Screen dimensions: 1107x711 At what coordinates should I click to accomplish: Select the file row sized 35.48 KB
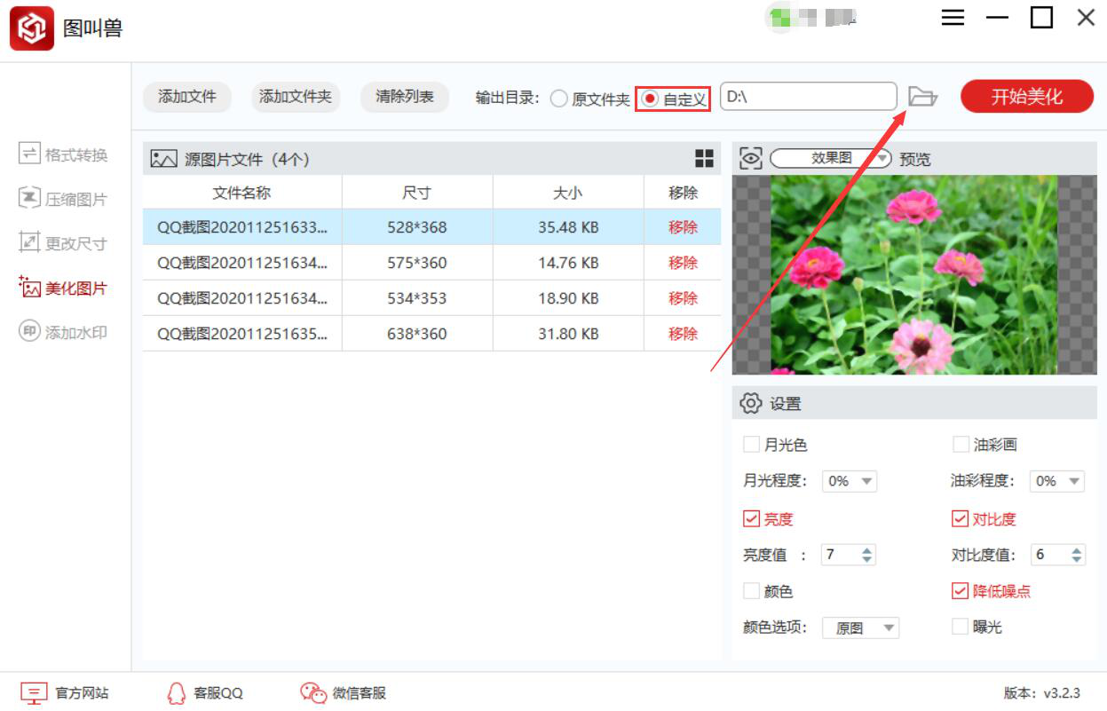(431, 227)
